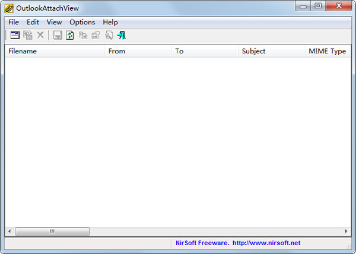Maximize the OutlookAttachView window
This screenshot has height=254, width=356.
click(318, 6)
